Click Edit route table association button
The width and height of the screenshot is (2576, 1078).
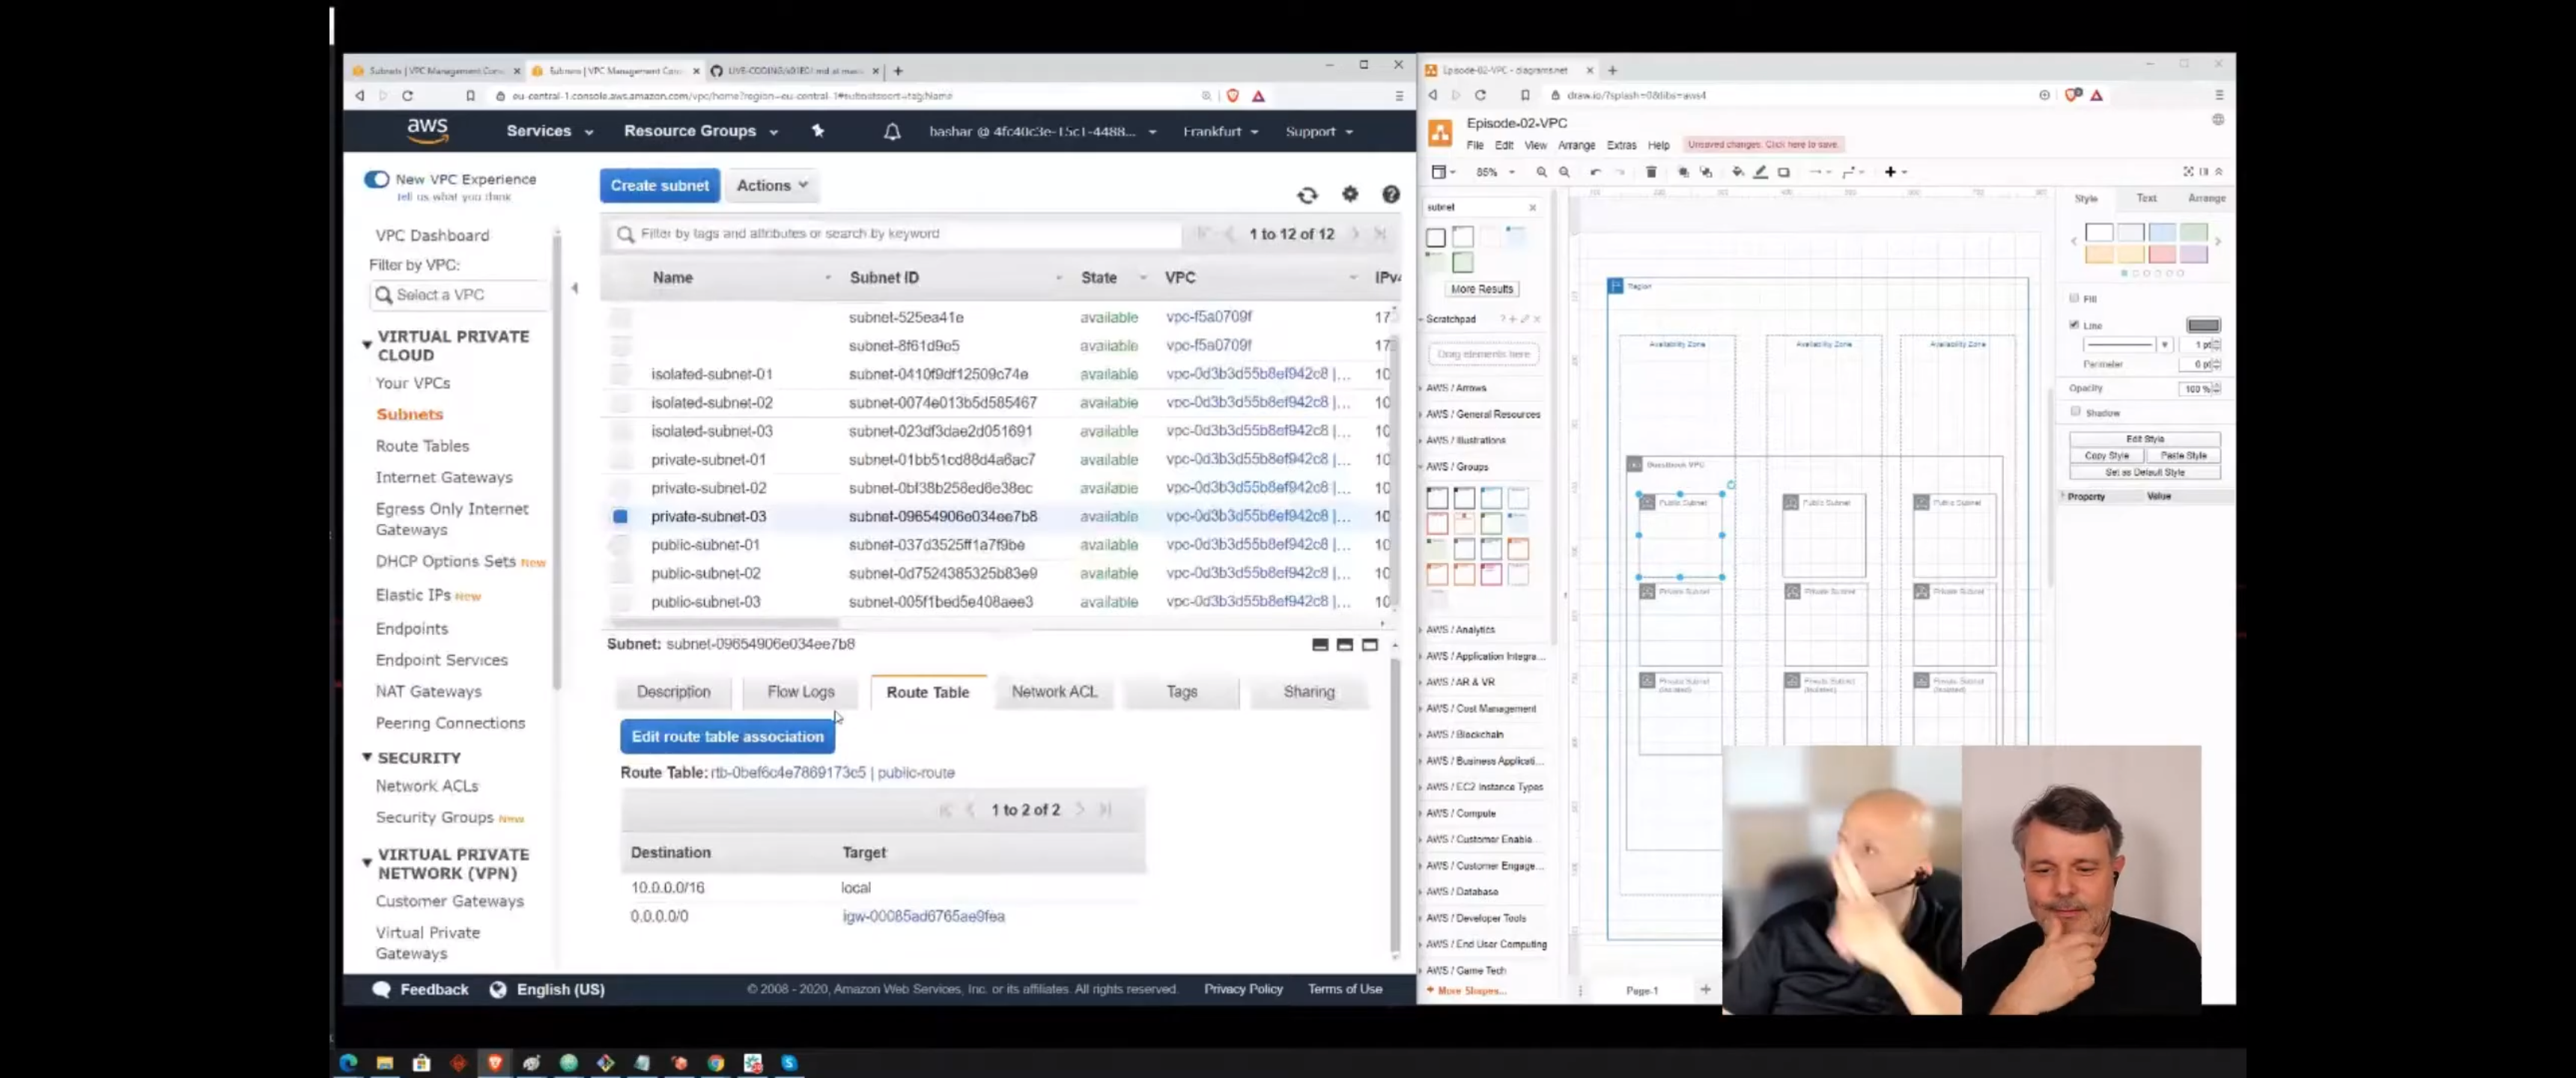[727, 736]
